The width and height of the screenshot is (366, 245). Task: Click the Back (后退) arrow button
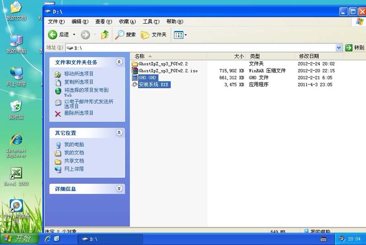tap(53, 35)
